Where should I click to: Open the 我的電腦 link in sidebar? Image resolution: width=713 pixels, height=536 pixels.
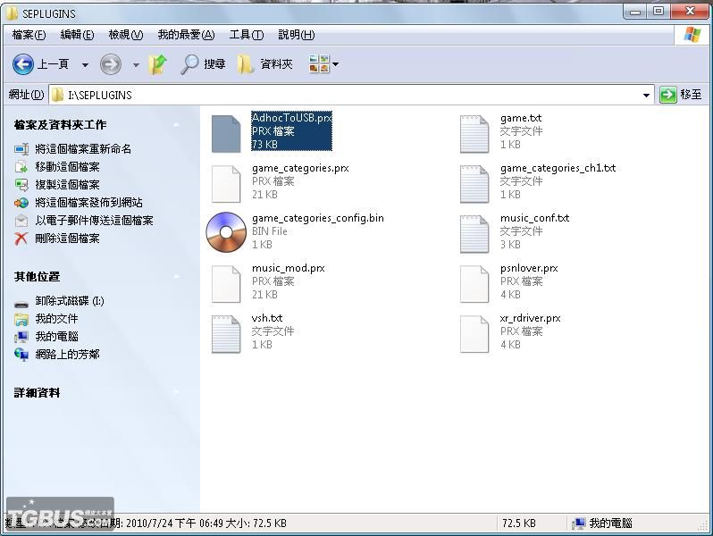point(56,337)
